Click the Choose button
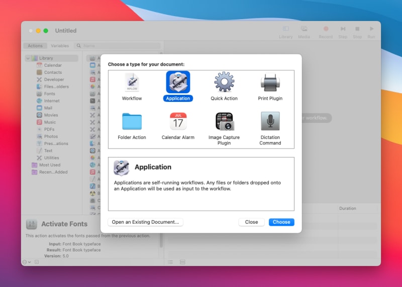 [281, 222]
